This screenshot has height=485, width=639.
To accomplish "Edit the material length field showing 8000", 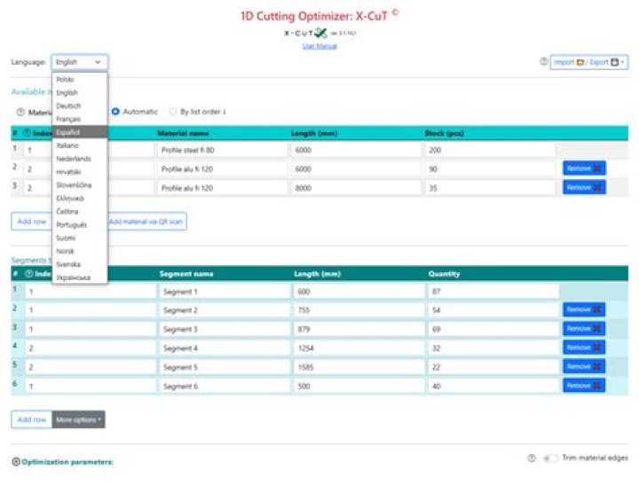I will [356, 188].
